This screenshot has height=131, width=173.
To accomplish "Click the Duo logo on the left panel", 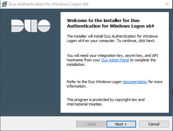I will [x=31, y=26].
